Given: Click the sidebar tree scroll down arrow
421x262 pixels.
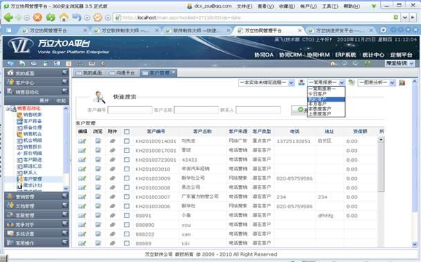Looking at the screenshot, I should (66, 189).
